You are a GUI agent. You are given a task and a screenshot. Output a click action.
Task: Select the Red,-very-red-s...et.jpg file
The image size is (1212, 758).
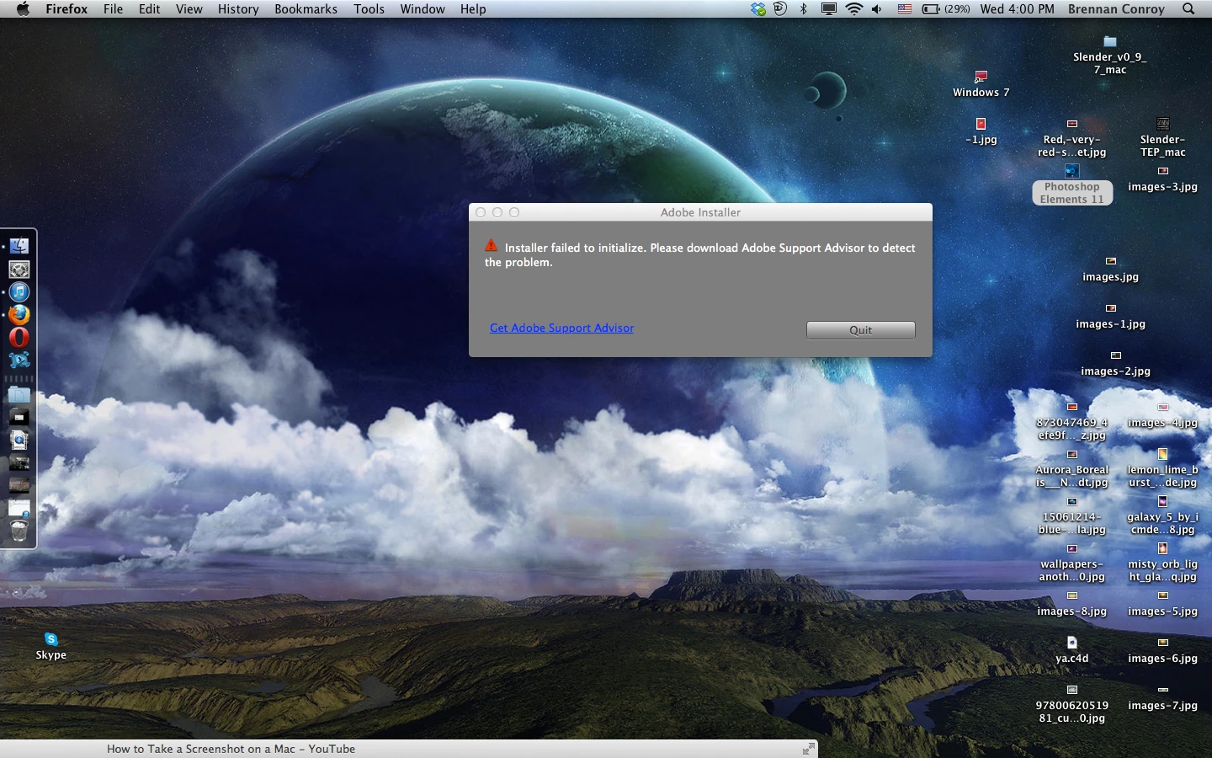(x=1071, y=137)
